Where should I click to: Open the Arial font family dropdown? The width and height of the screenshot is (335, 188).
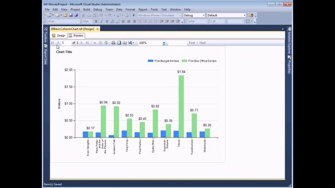[63, 21]
